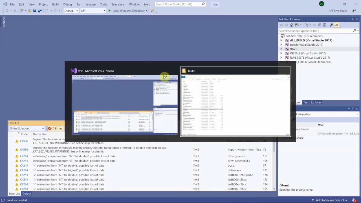The image size is (361, 203).
Task: Click the search magnifier in Visual Studio search
Action: click(x=203, y=4)
